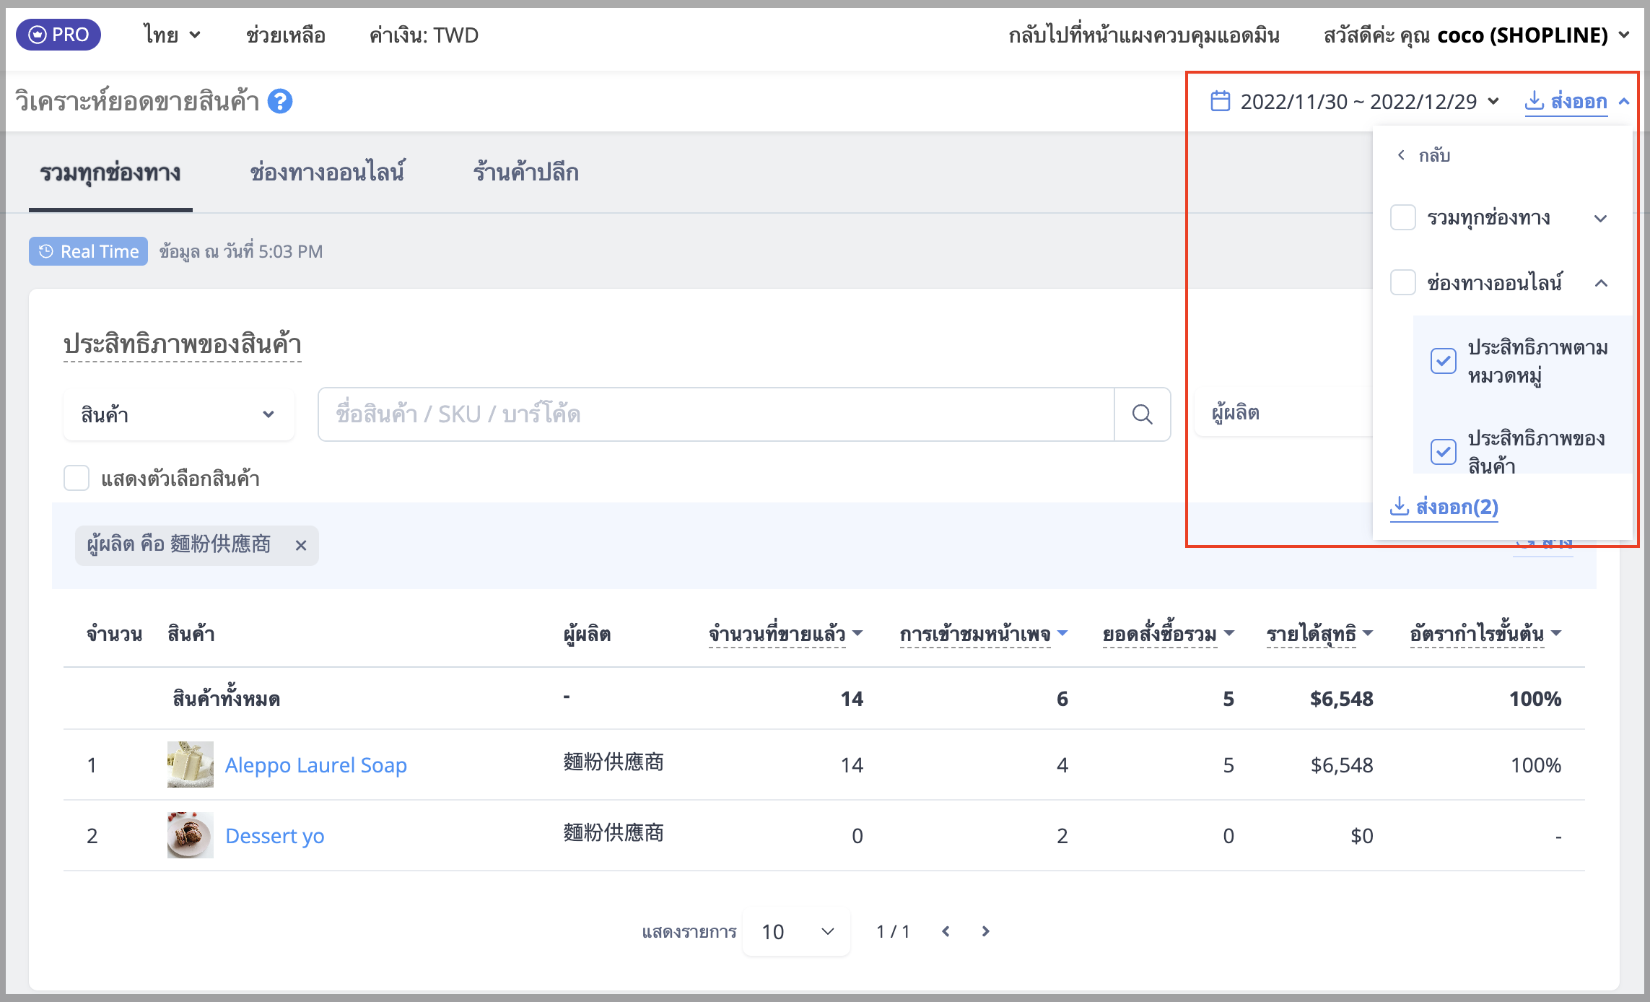Click กลับไปที่หน้าแผงควบคุมแอดมิน link
Screen dimensions: 1650x1002
pyautogui.click(x=1144, y=35)
